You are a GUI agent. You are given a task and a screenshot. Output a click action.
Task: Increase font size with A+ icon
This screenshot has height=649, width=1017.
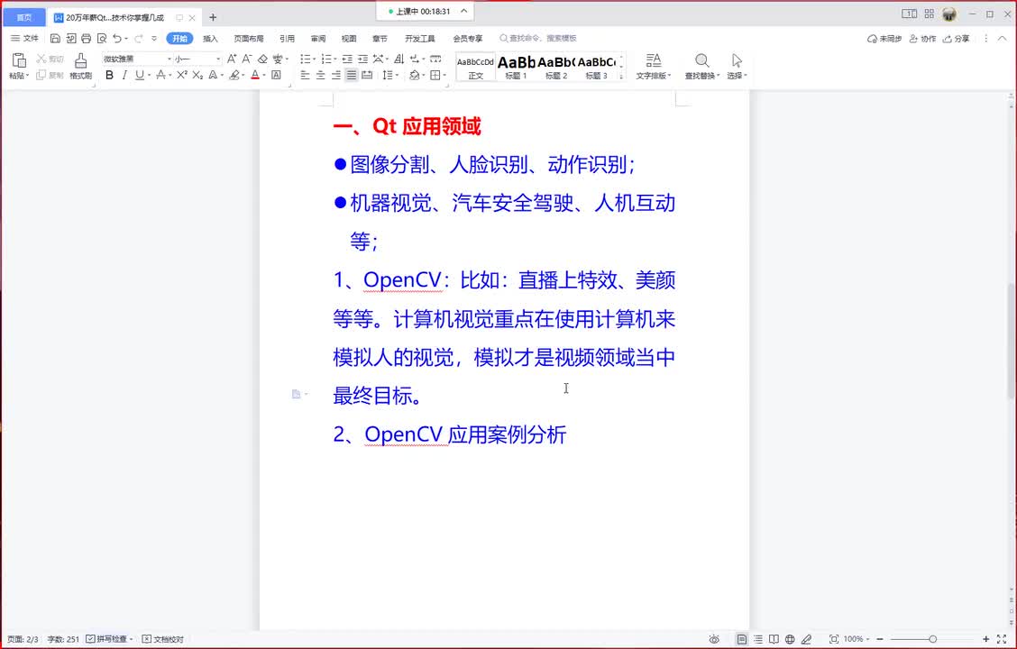pos(232,59)
